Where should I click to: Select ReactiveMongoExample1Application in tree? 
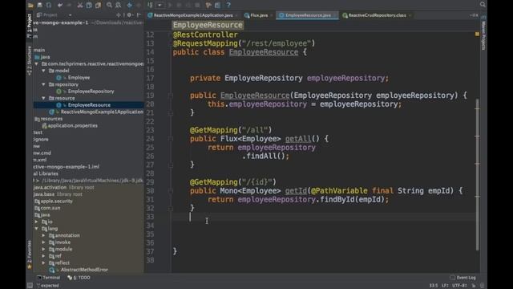click(x=102, y=112)
